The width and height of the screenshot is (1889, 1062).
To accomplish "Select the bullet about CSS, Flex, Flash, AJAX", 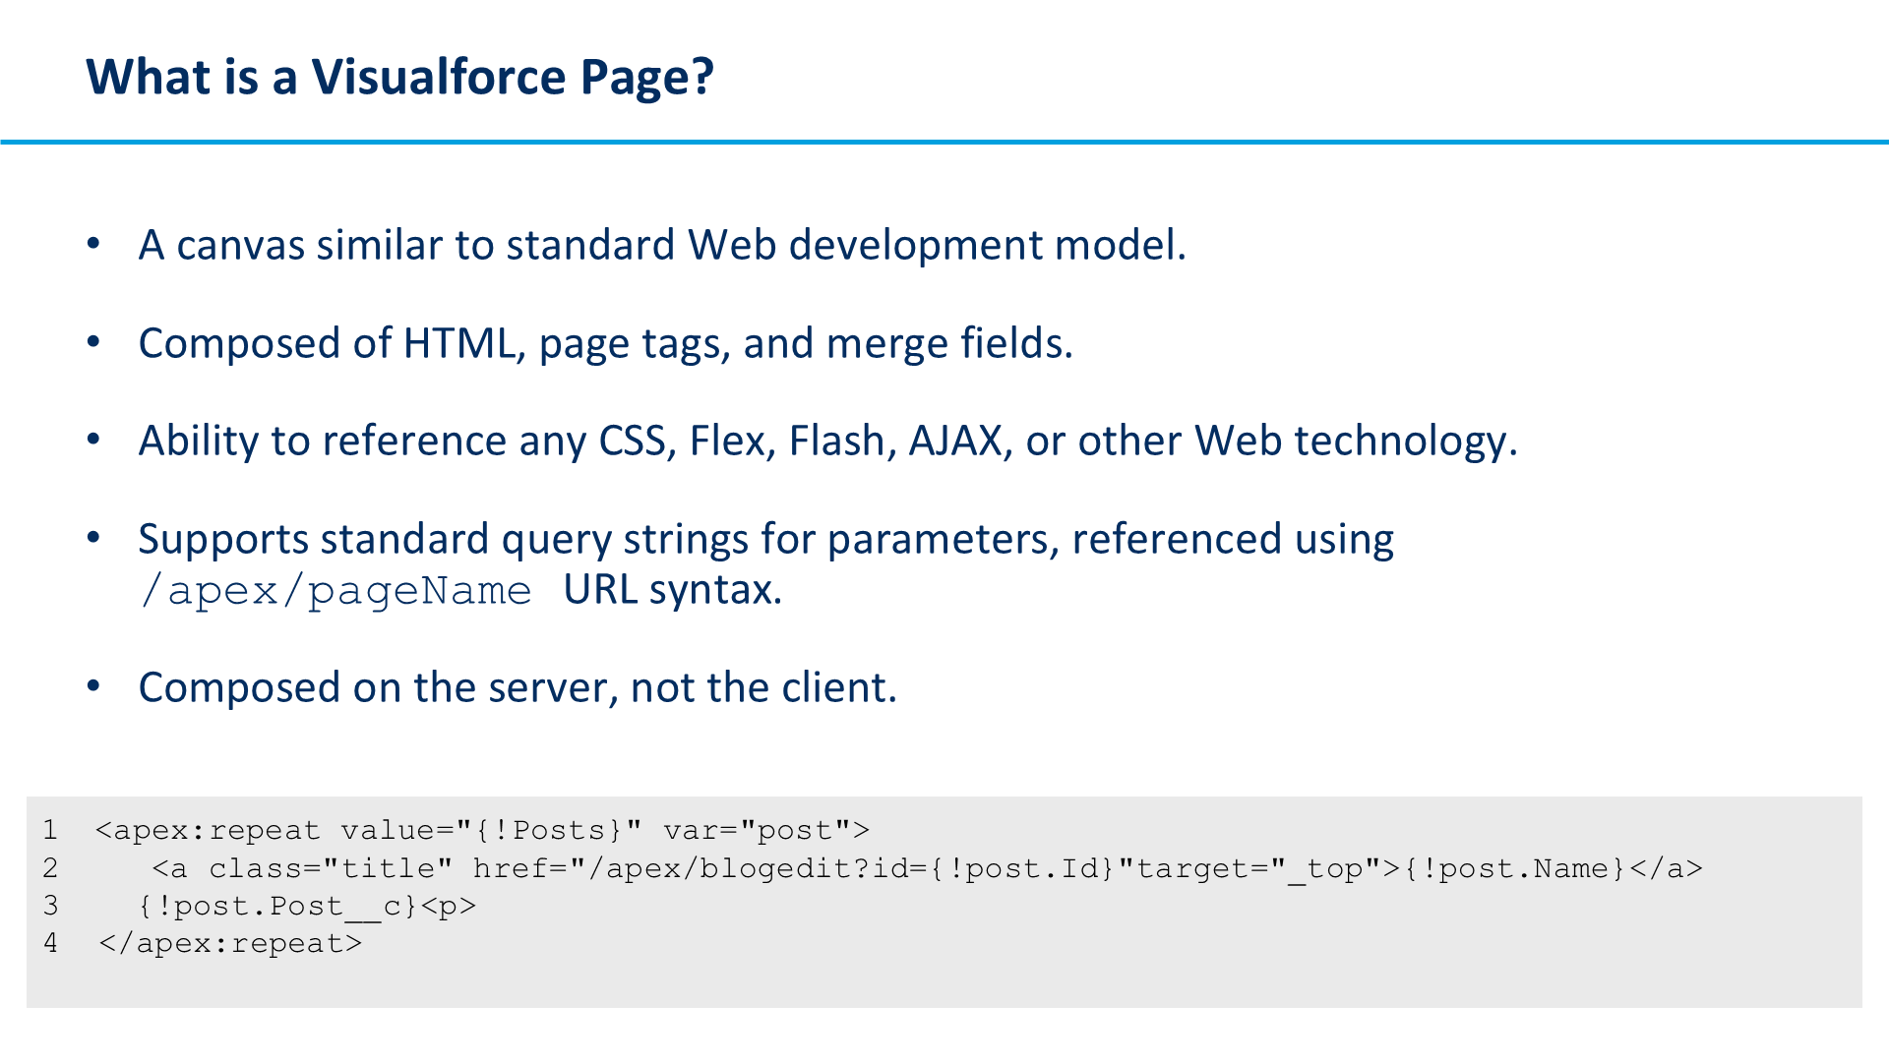I will 827,441.
